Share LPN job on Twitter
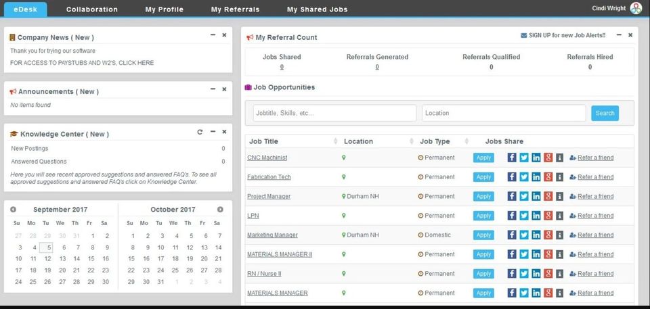 point(524,216)
